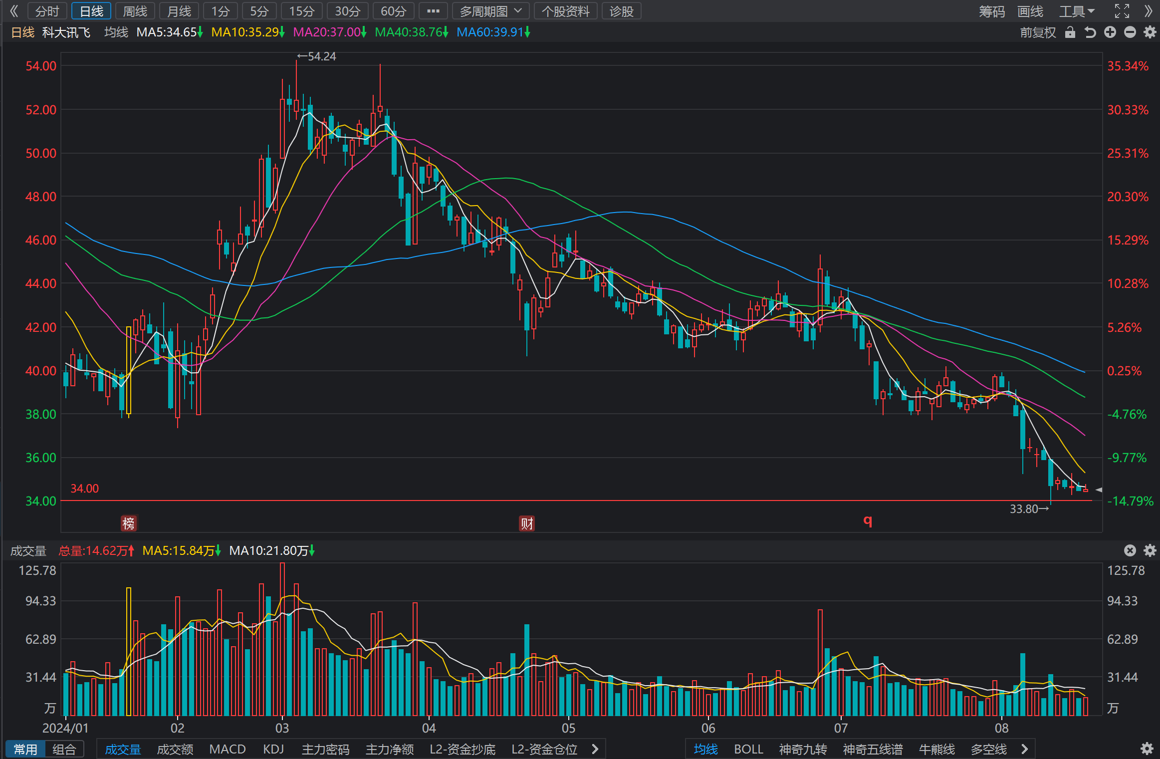
Task: Select 1分 minute period
Action: pos(221,11)
